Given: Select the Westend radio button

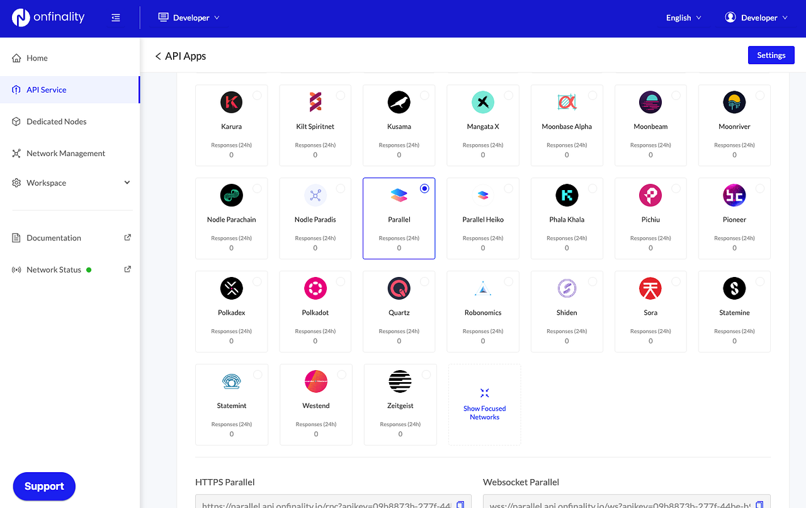Looking at the screenshot, I should pyautogui.click(x=341, y=375).
